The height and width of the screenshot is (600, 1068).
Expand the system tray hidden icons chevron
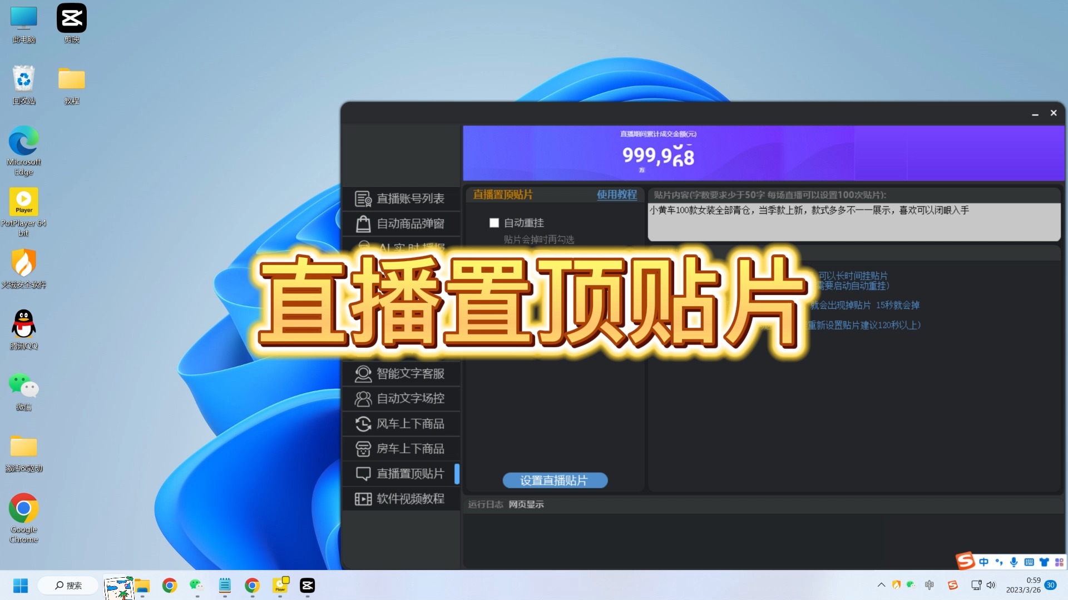[x=881, y=585]
